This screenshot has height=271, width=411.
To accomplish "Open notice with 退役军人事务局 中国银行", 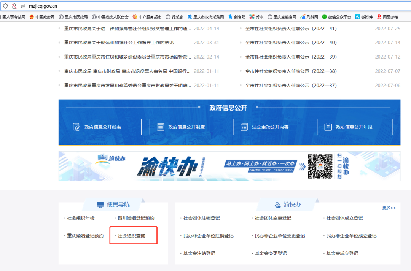I will (x=127, y=71).
